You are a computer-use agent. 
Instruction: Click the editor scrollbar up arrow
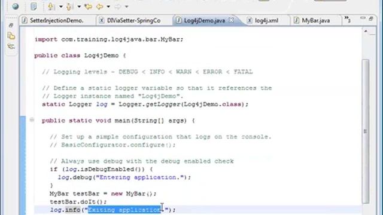tap(366, 31)
